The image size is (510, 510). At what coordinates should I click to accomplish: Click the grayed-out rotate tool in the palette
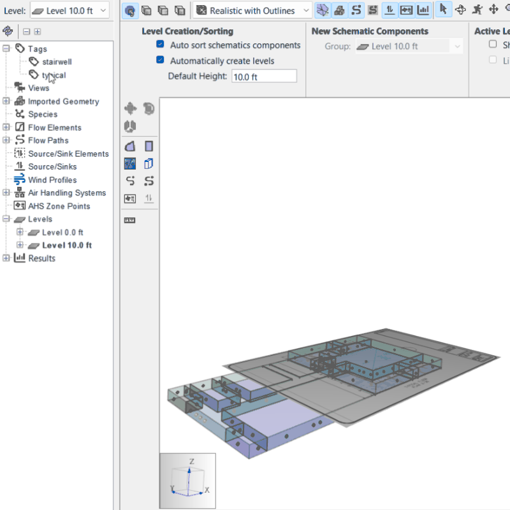click(149, 108)
